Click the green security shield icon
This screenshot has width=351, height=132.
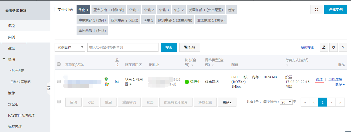pyautogui.click(x=106, y=79)
